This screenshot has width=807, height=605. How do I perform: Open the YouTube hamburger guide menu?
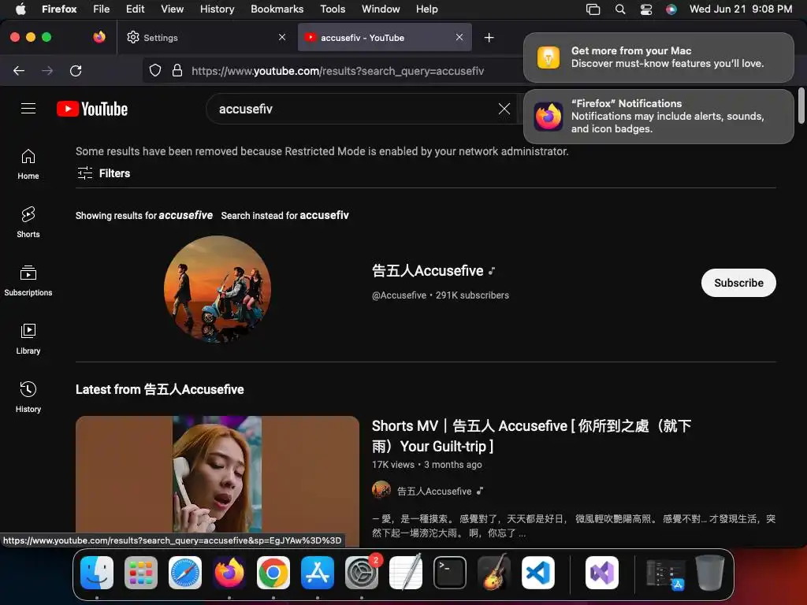tap(28, 109)
